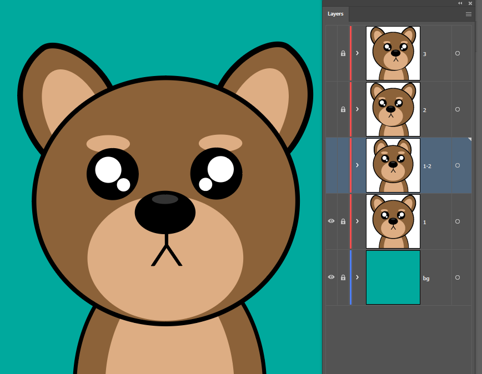Click layer name '2'

click(x=424, y=110)
